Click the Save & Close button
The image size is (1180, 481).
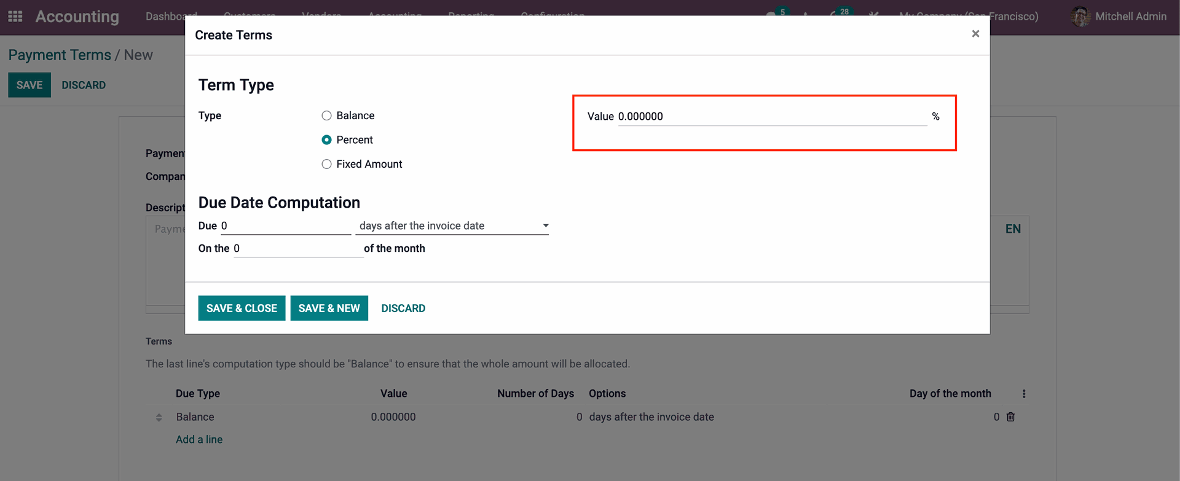[242, 308]
